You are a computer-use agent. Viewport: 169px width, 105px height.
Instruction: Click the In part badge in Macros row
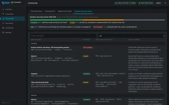point(86,56)
